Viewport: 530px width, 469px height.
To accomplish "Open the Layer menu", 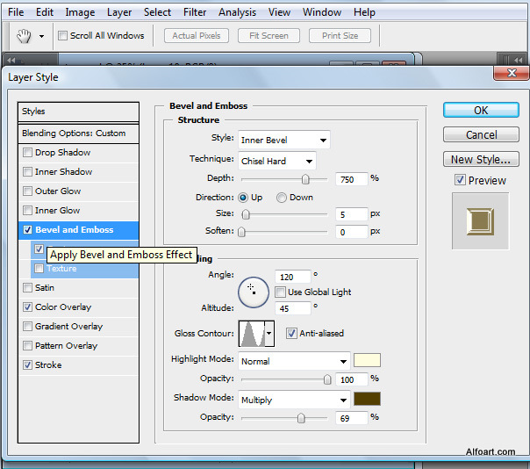I will (x=119, y=12).
